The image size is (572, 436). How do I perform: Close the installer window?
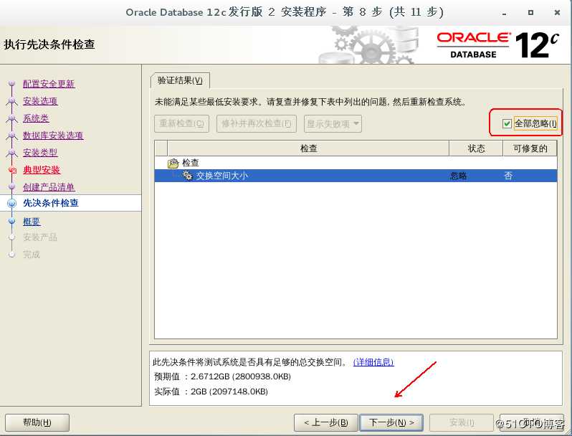557,12
